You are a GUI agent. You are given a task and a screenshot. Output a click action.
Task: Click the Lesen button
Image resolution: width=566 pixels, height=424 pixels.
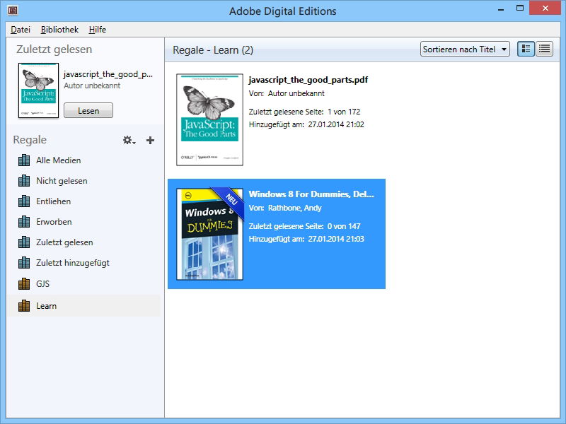click(88, 111)
